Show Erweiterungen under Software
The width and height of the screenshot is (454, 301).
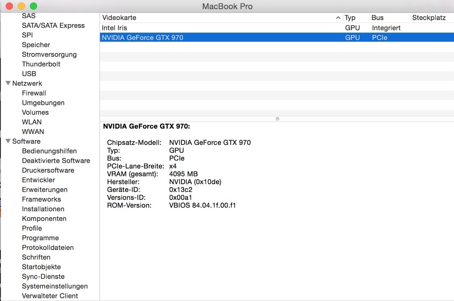point(45,190)
